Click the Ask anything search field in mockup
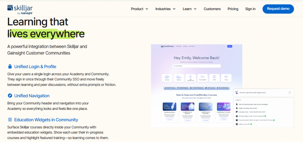This screenshot has height=142, width=303. click(196, 66)
